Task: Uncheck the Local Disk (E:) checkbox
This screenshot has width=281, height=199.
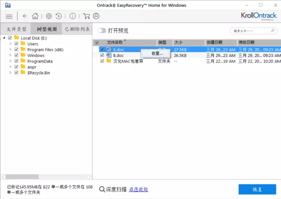Action: point(10,38)
